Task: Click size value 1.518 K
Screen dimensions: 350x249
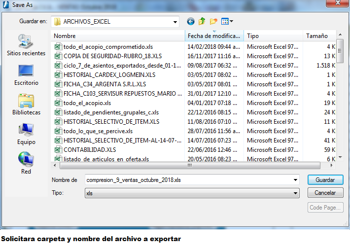Action: (326, 66)
